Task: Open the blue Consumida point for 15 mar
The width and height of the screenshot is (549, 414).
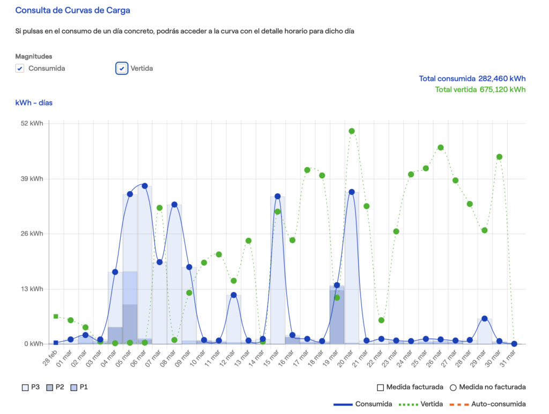Action: pos(278,197)
